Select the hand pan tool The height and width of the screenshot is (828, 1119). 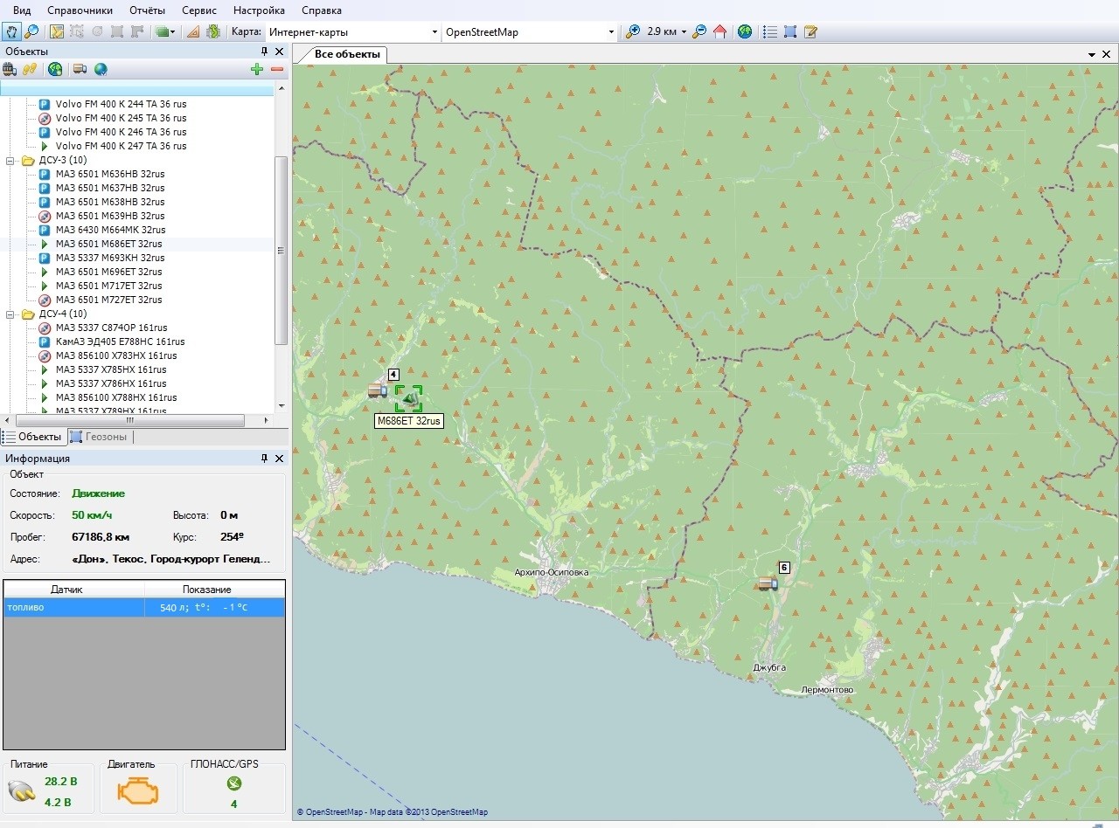[x=12, y=32]
